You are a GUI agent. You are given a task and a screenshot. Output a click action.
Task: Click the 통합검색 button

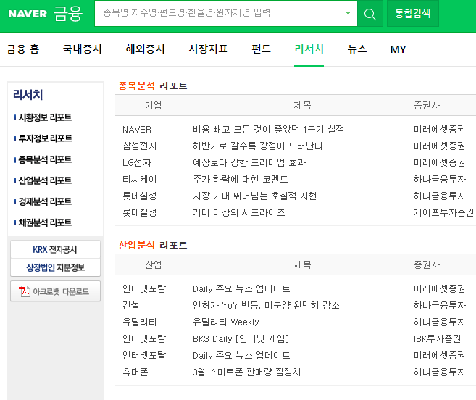[x=412, y=14]
